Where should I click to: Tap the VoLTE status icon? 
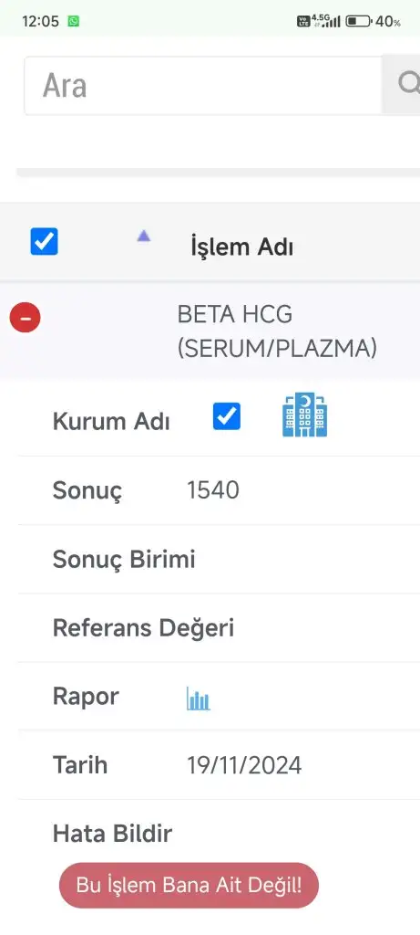[x=303, y=22]
